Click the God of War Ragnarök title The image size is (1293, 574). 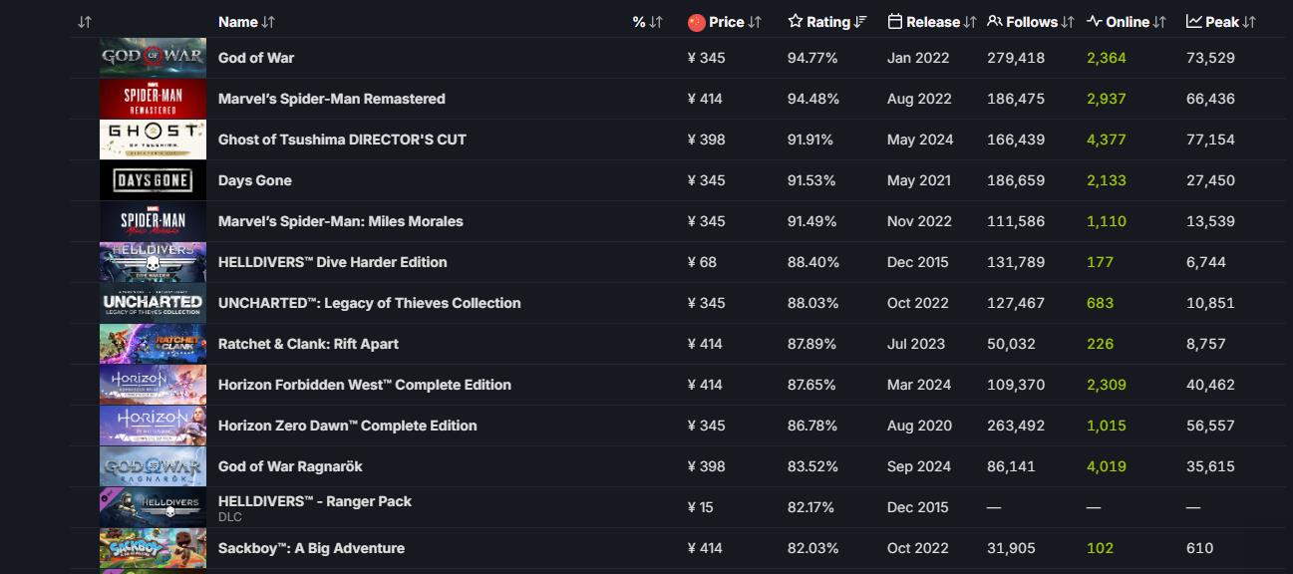point(290,466)
